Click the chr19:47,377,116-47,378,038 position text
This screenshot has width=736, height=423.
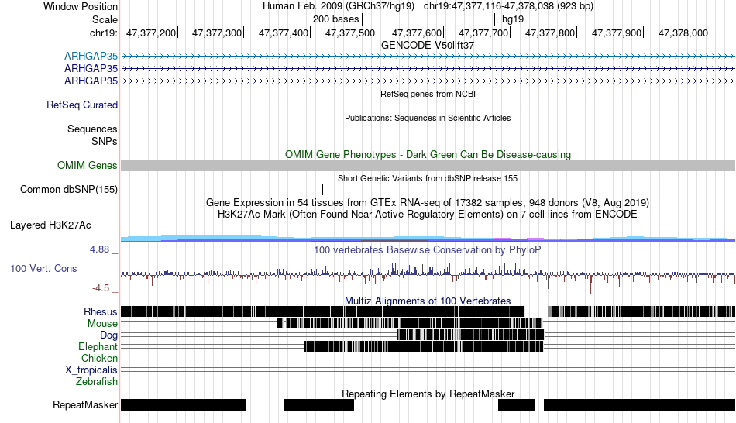[x=508, y=6]
